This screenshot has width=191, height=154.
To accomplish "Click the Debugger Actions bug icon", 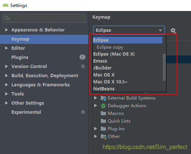I will pos(103,106).
